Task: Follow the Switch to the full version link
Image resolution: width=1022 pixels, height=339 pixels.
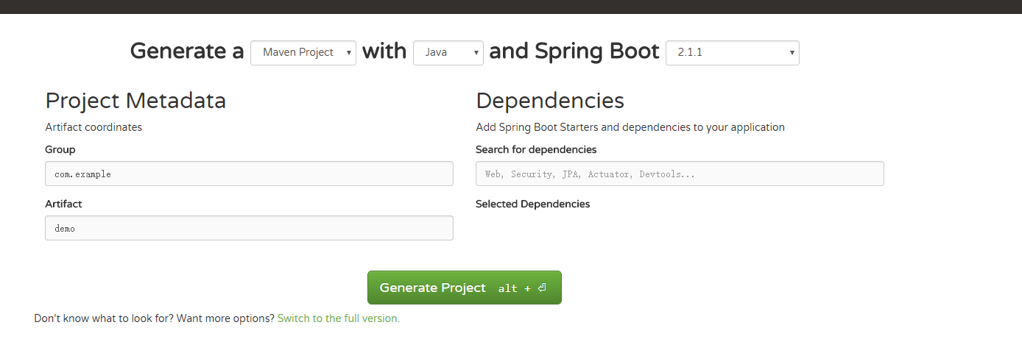Action: coord(338,318)
